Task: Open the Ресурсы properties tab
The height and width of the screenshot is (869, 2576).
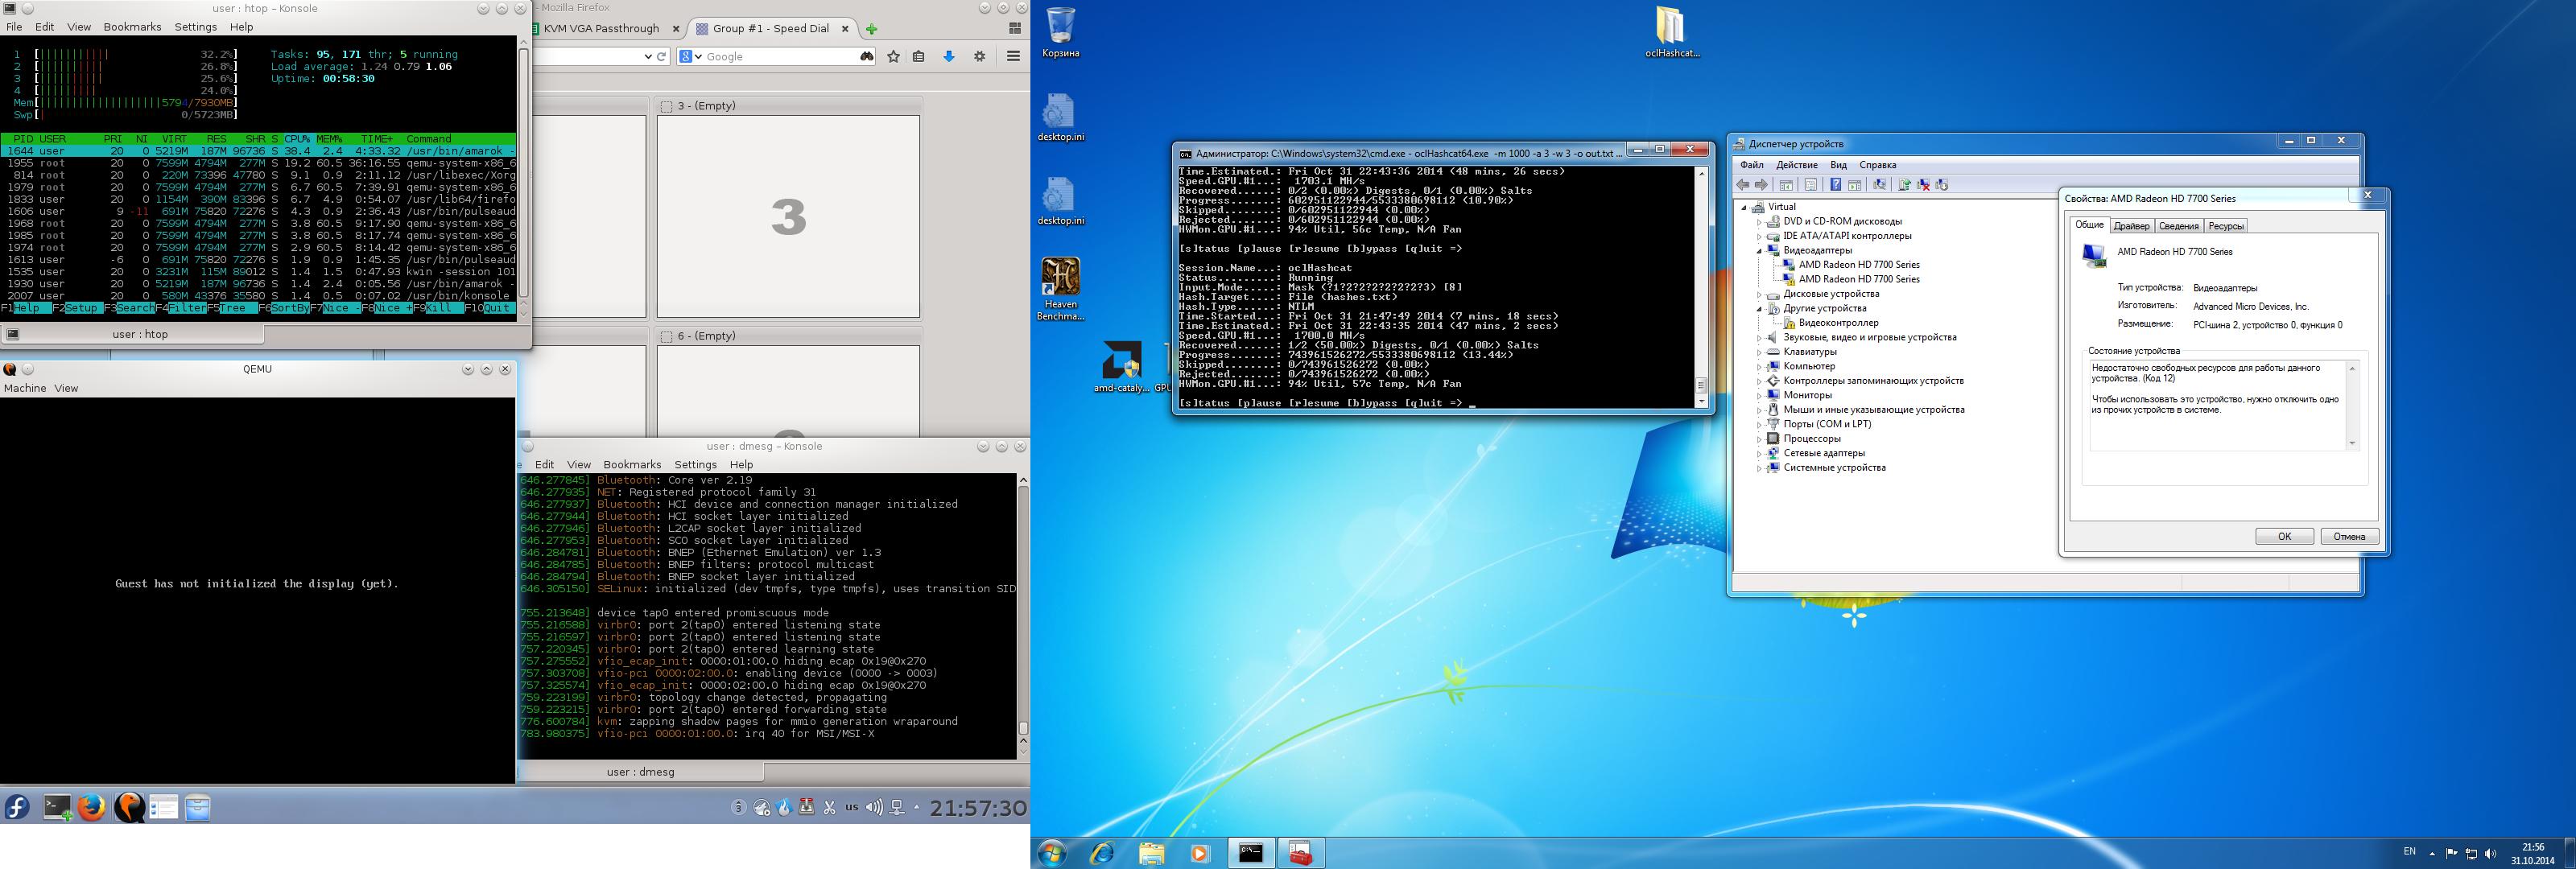Action: pyautogui.click(x=2225, y=226)
